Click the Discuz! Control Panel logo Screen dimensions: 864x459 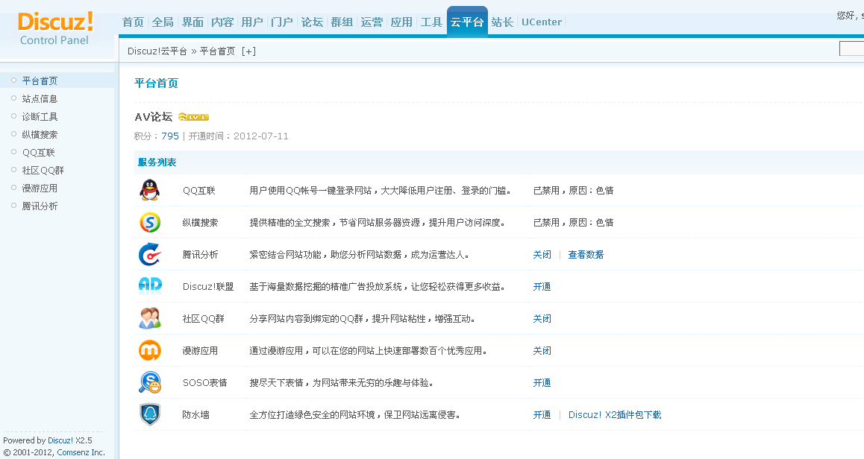coord(55,28)
